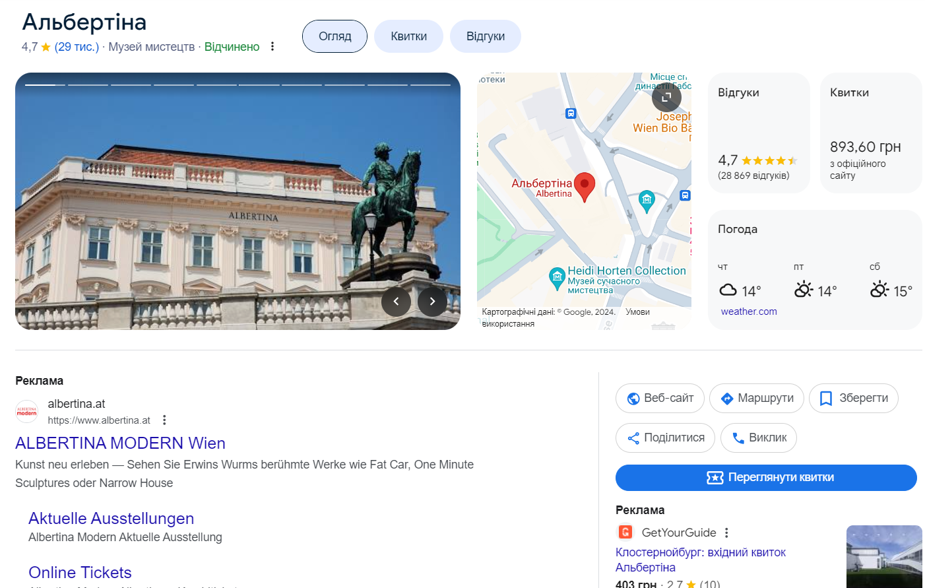Open the three-dot menu next to Відчинено
Image resolution: width=925 pixels, height=588 pixels.
[x=272, y=46]
